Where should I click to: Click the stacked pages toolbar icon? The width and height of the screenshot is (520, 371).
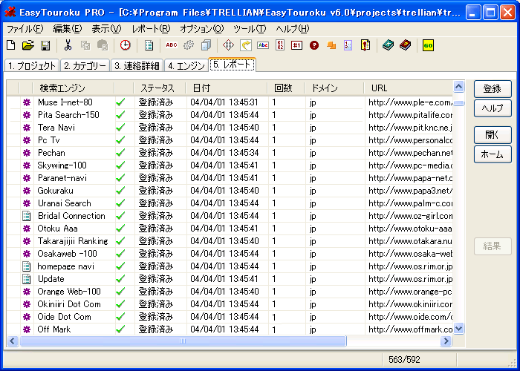pos(206,45)
